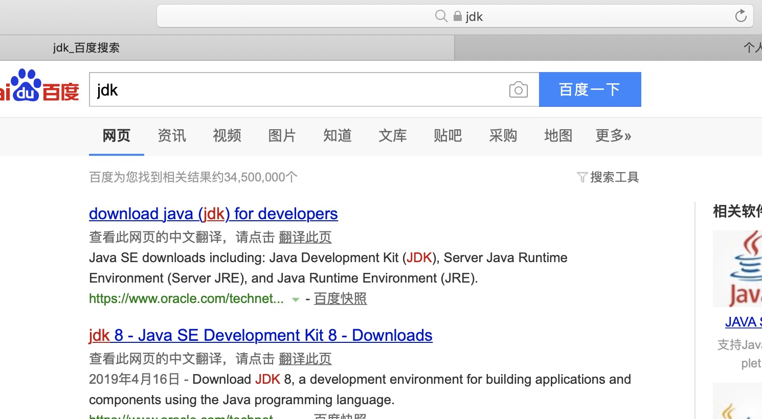762x419 pixels.
Task: Reload the page with the refresh icon
Action: [741, 15]
